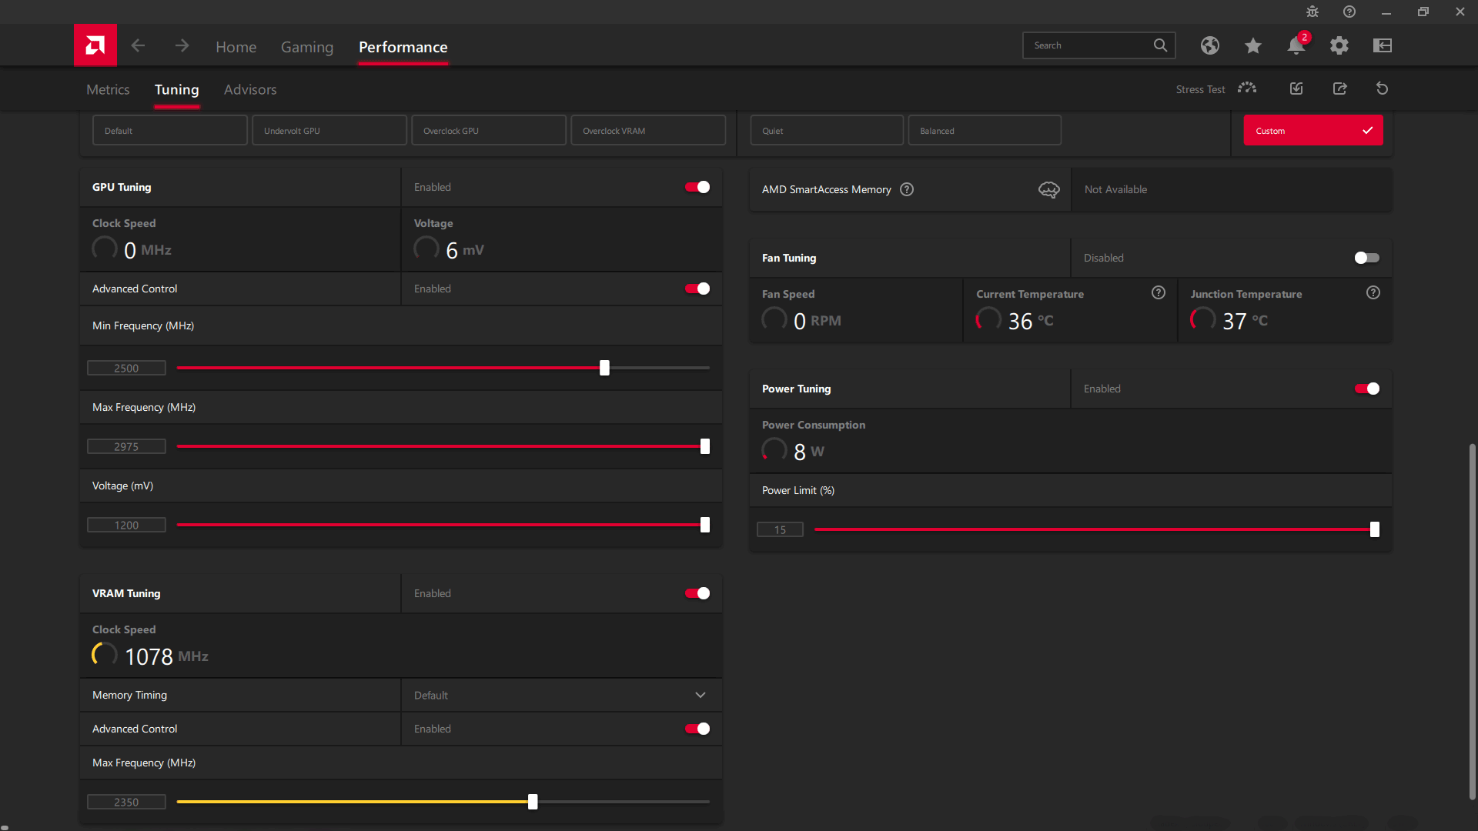
Task: Open the Gaming tab
Action: coord(307,47)
